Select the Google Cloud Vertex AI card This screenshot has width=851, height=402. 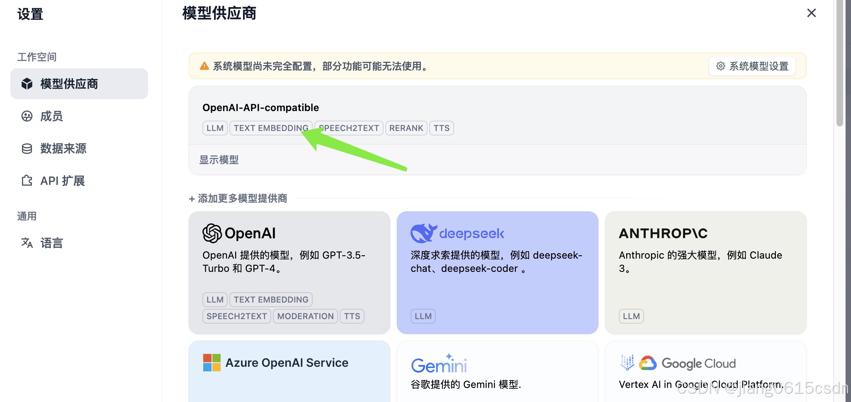point(706,371)
